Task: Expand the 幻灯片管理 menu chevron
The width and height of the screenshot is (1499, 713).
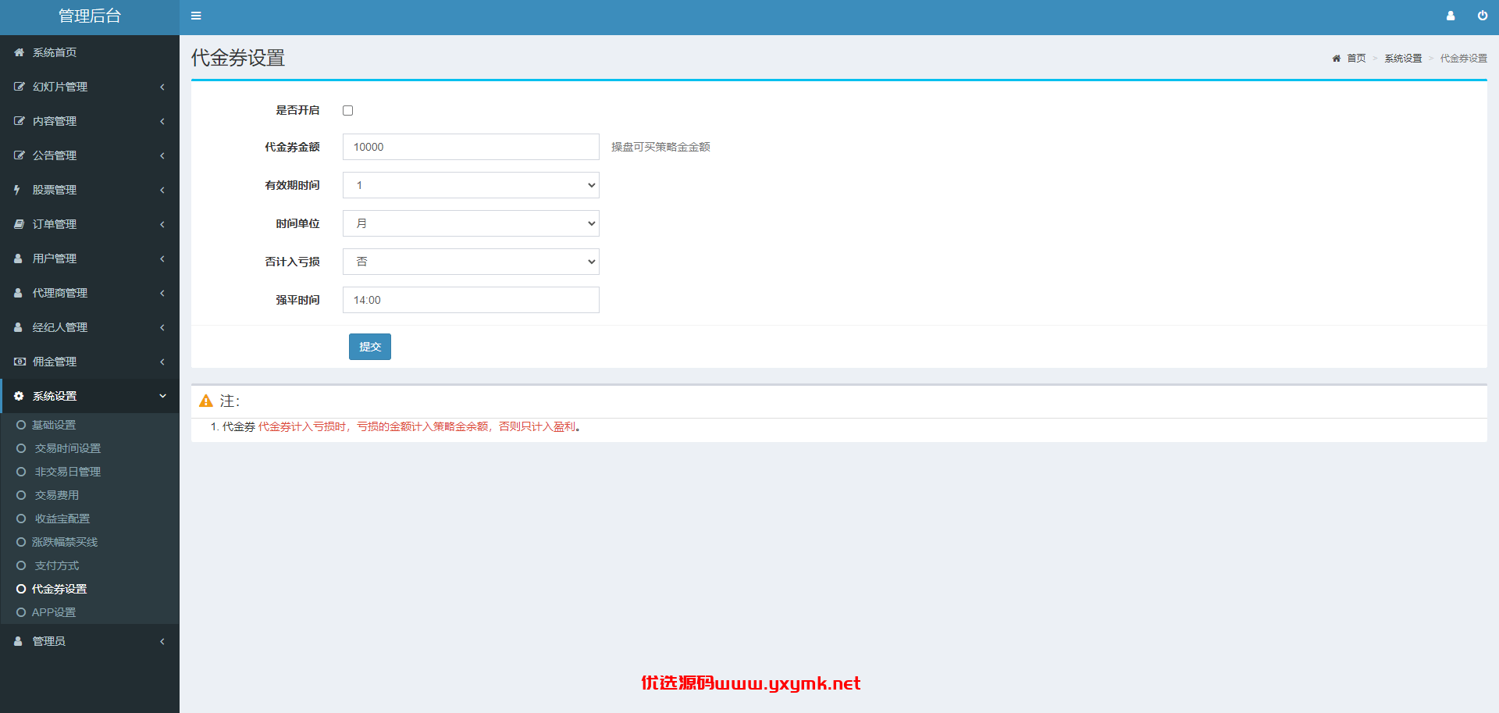Action: point(162,87)
